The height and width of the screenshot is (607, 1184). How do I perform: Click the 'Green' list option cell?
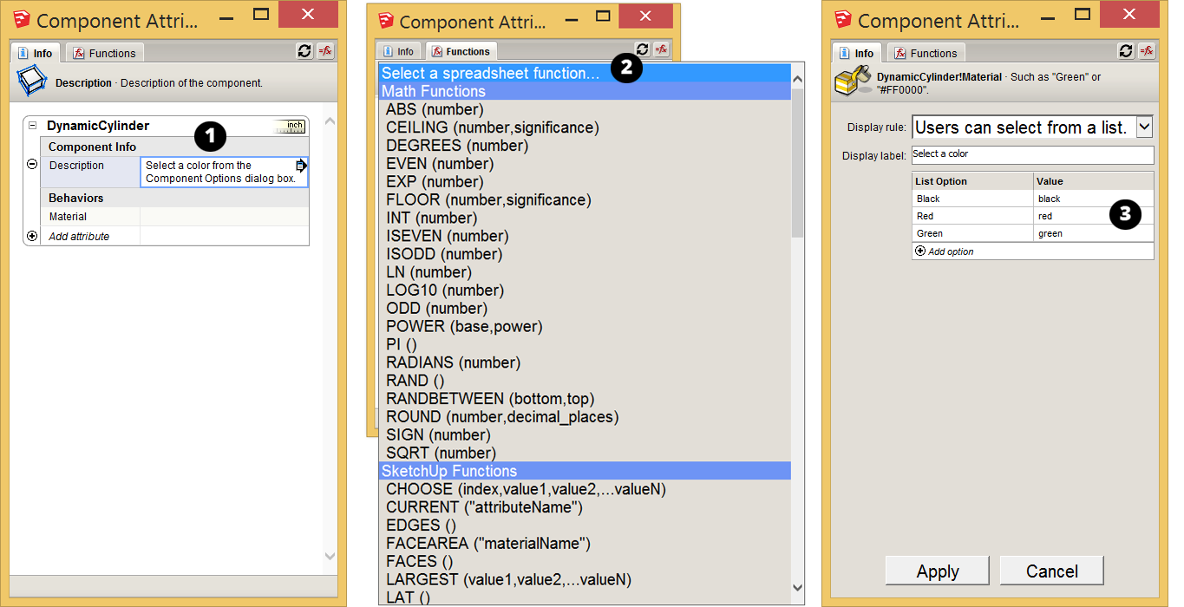pyautogui.click(x=973, y=233)
